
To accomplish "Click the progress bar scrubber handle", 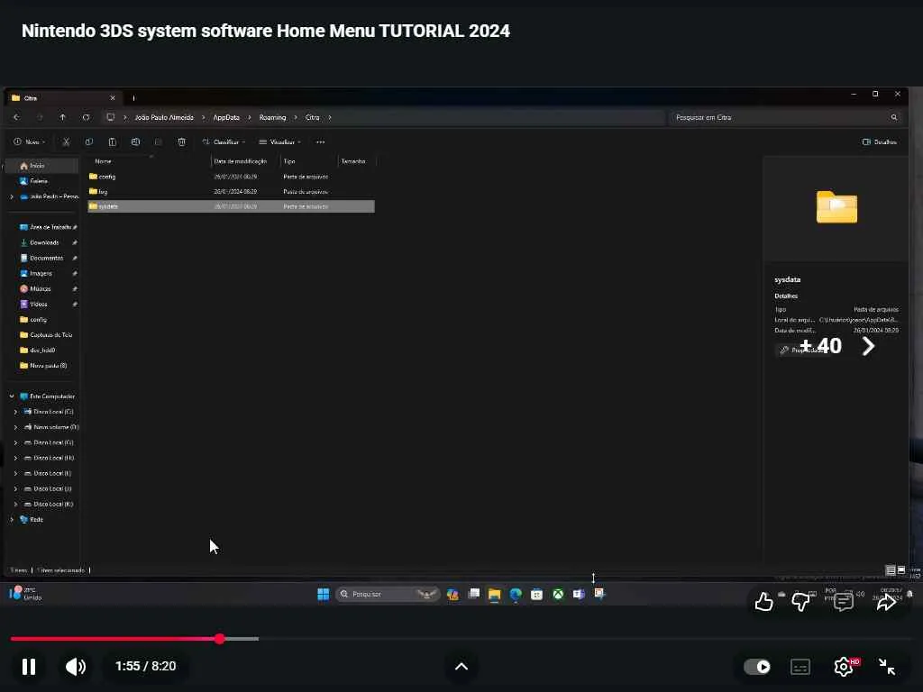I will (x=220, y=639).
